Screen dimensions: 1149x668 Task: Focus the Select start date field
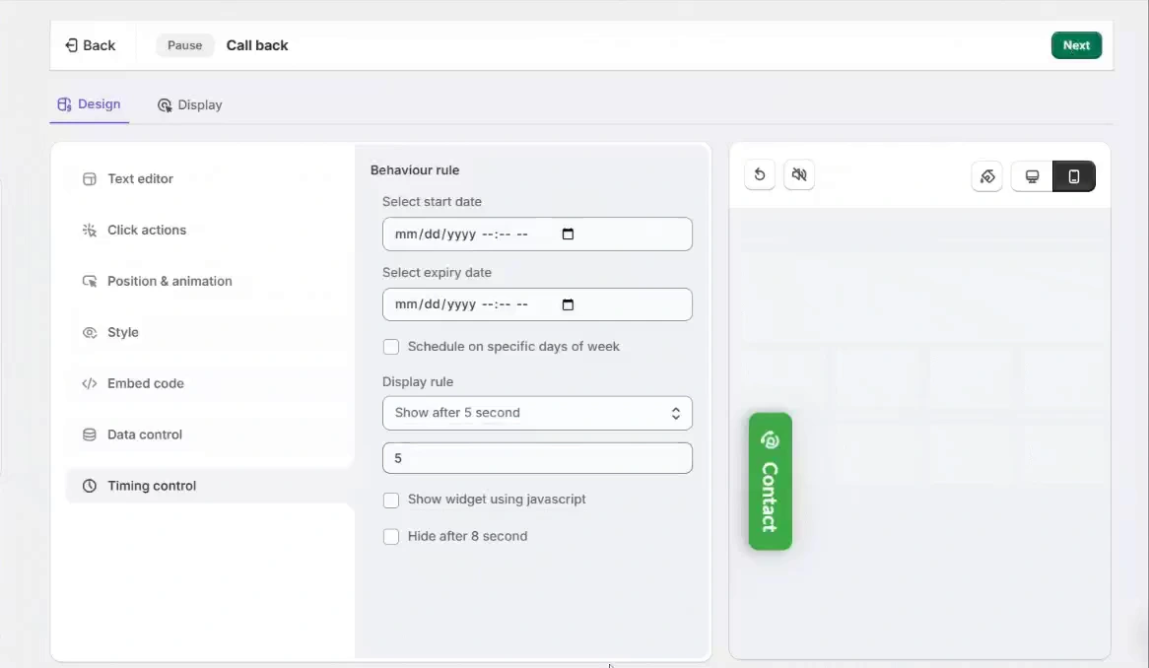click(x=537, y=234)
